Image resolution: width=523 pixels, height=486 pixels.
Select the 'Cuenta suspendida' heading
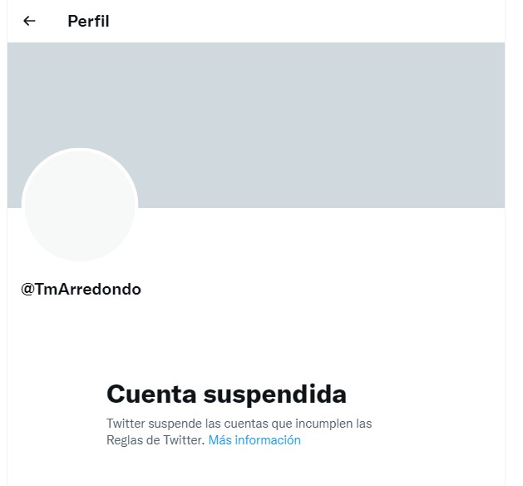(x=226, y=394)
